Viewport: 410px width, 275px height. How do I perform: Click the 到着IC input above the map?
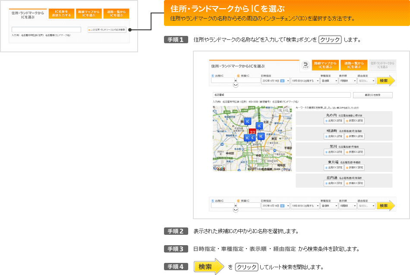point(249,80)
